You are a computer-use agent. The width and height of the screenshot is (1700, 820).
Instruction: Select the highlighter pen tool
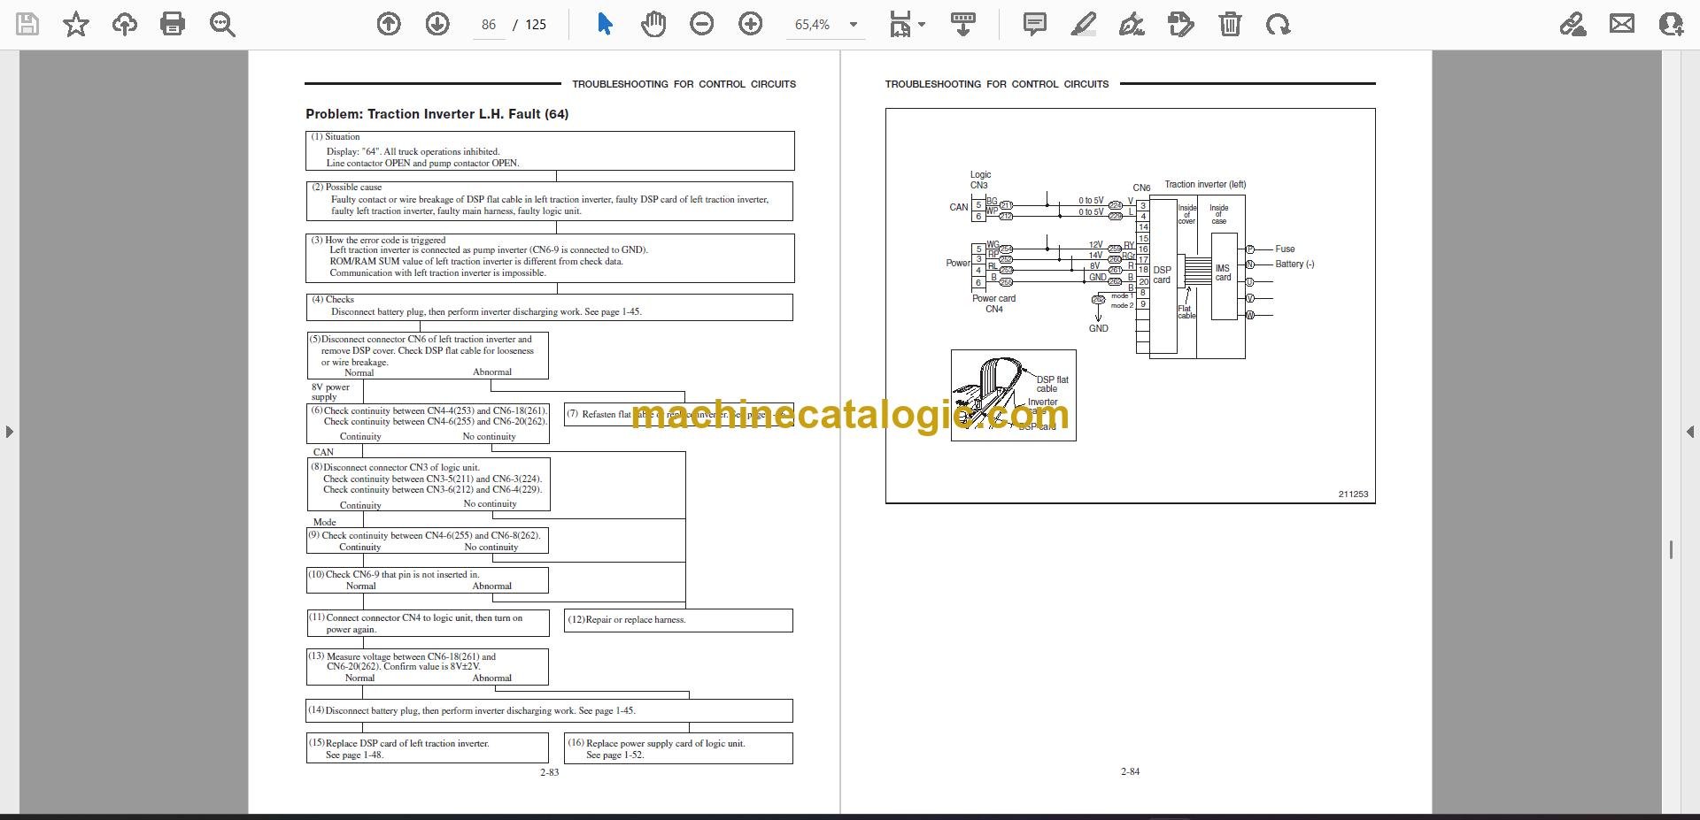[1083, 24]
